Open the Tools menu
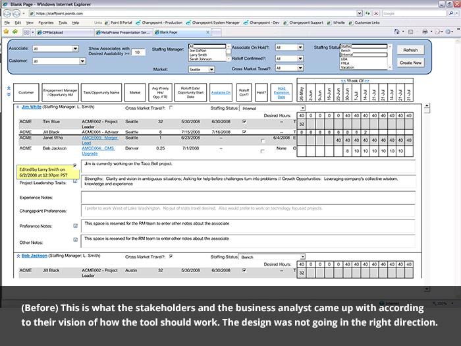Screen dimensions: 461x346 click(63, 22)
